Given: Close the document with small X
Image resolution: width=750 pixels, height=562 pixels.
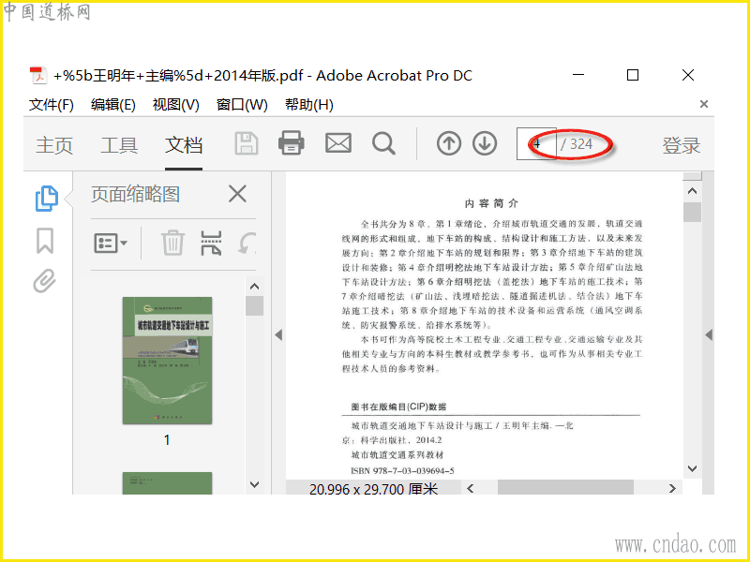Looking at the screenshot, I should pyautogui.click(x=704, y=104).
